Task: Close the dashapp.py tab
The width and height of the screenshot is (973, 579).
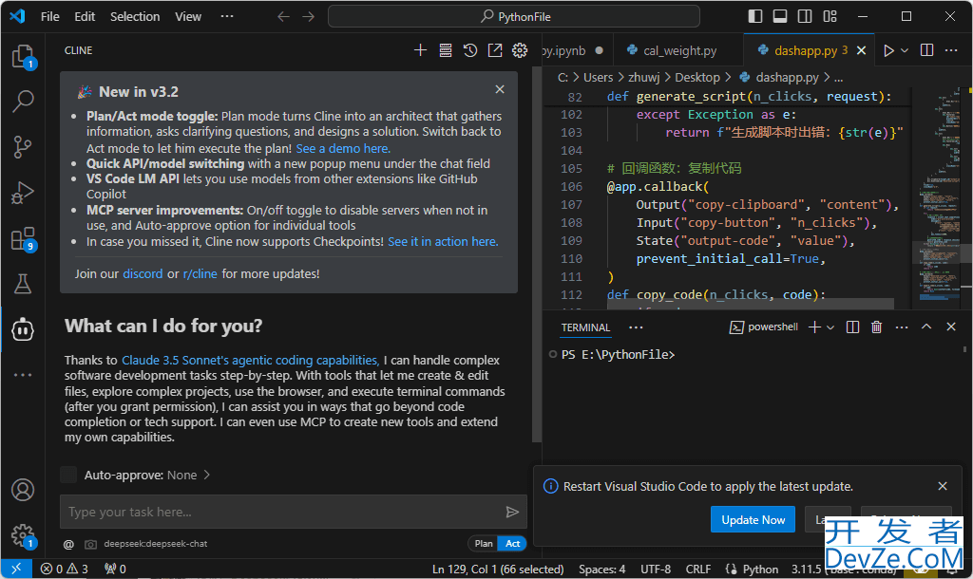Action: (x=861, y=50)
